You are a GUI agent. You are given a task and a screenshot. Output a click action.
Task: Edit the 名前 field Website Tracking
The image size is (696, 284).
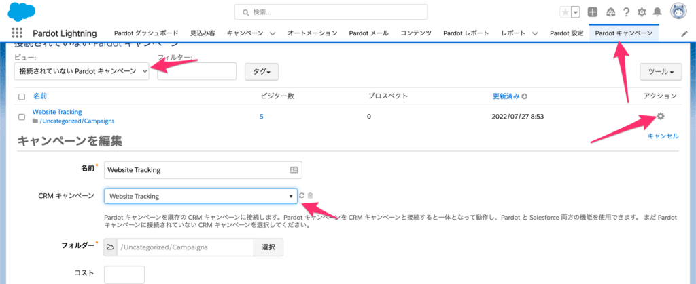[203, 170]
